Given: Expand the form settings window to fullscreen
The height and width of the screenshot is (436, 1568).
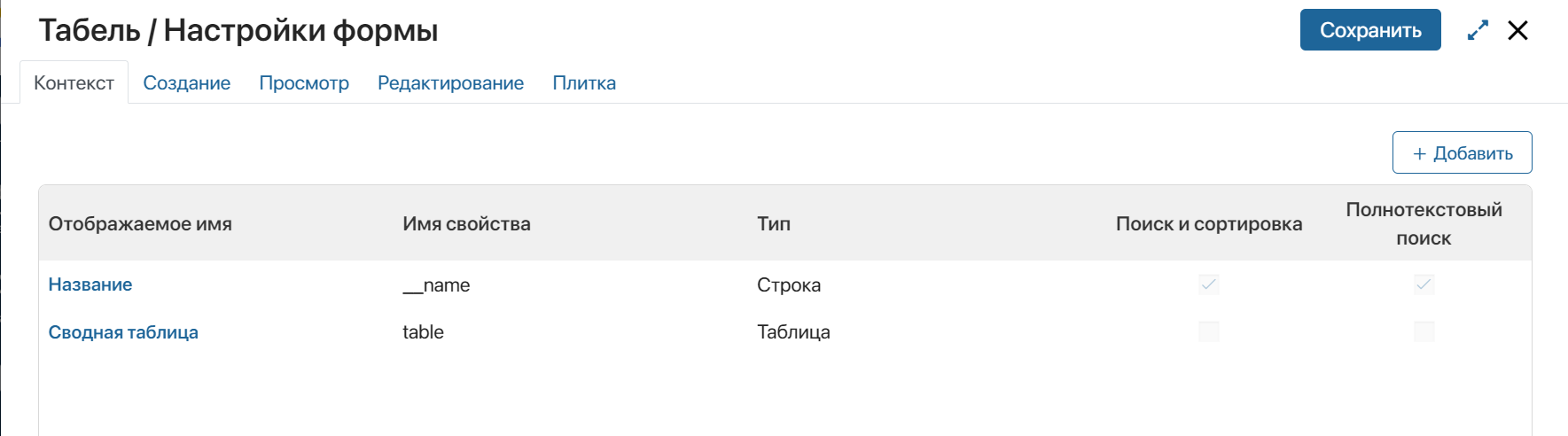Looking at the screenshot, I should pyautogui.click(x=1478, y=30).
